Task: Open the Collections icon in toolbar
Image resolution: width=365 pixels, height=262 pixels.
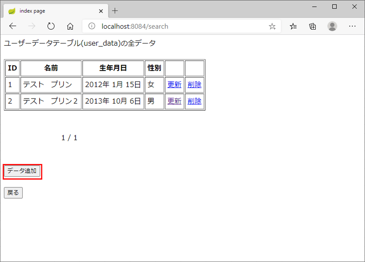Action: [x=313, y=26]
